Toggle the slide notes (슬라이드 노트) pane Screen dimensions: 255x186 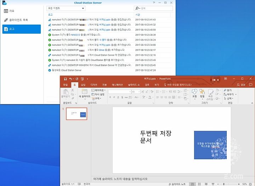tap(177, 184)
